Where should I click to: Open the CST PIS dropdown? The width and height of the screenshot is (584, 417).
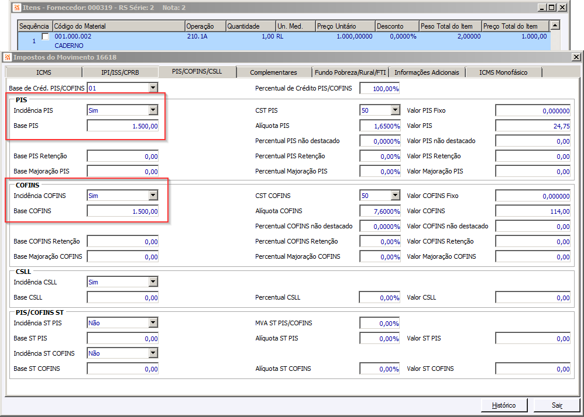[396, 110]
